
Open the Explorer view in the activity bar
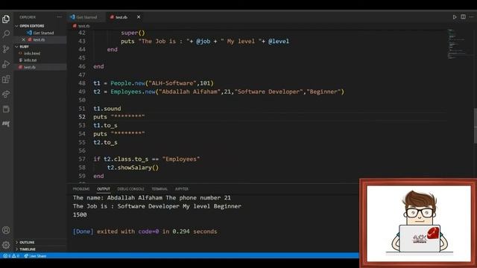pyautogui.click(x=6, y=19)
